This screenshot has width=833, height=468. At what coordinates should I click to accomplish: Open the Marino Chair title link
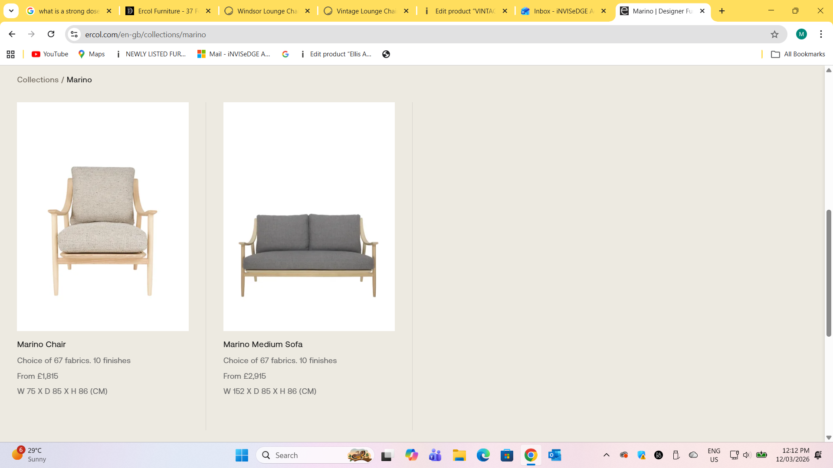42,344
